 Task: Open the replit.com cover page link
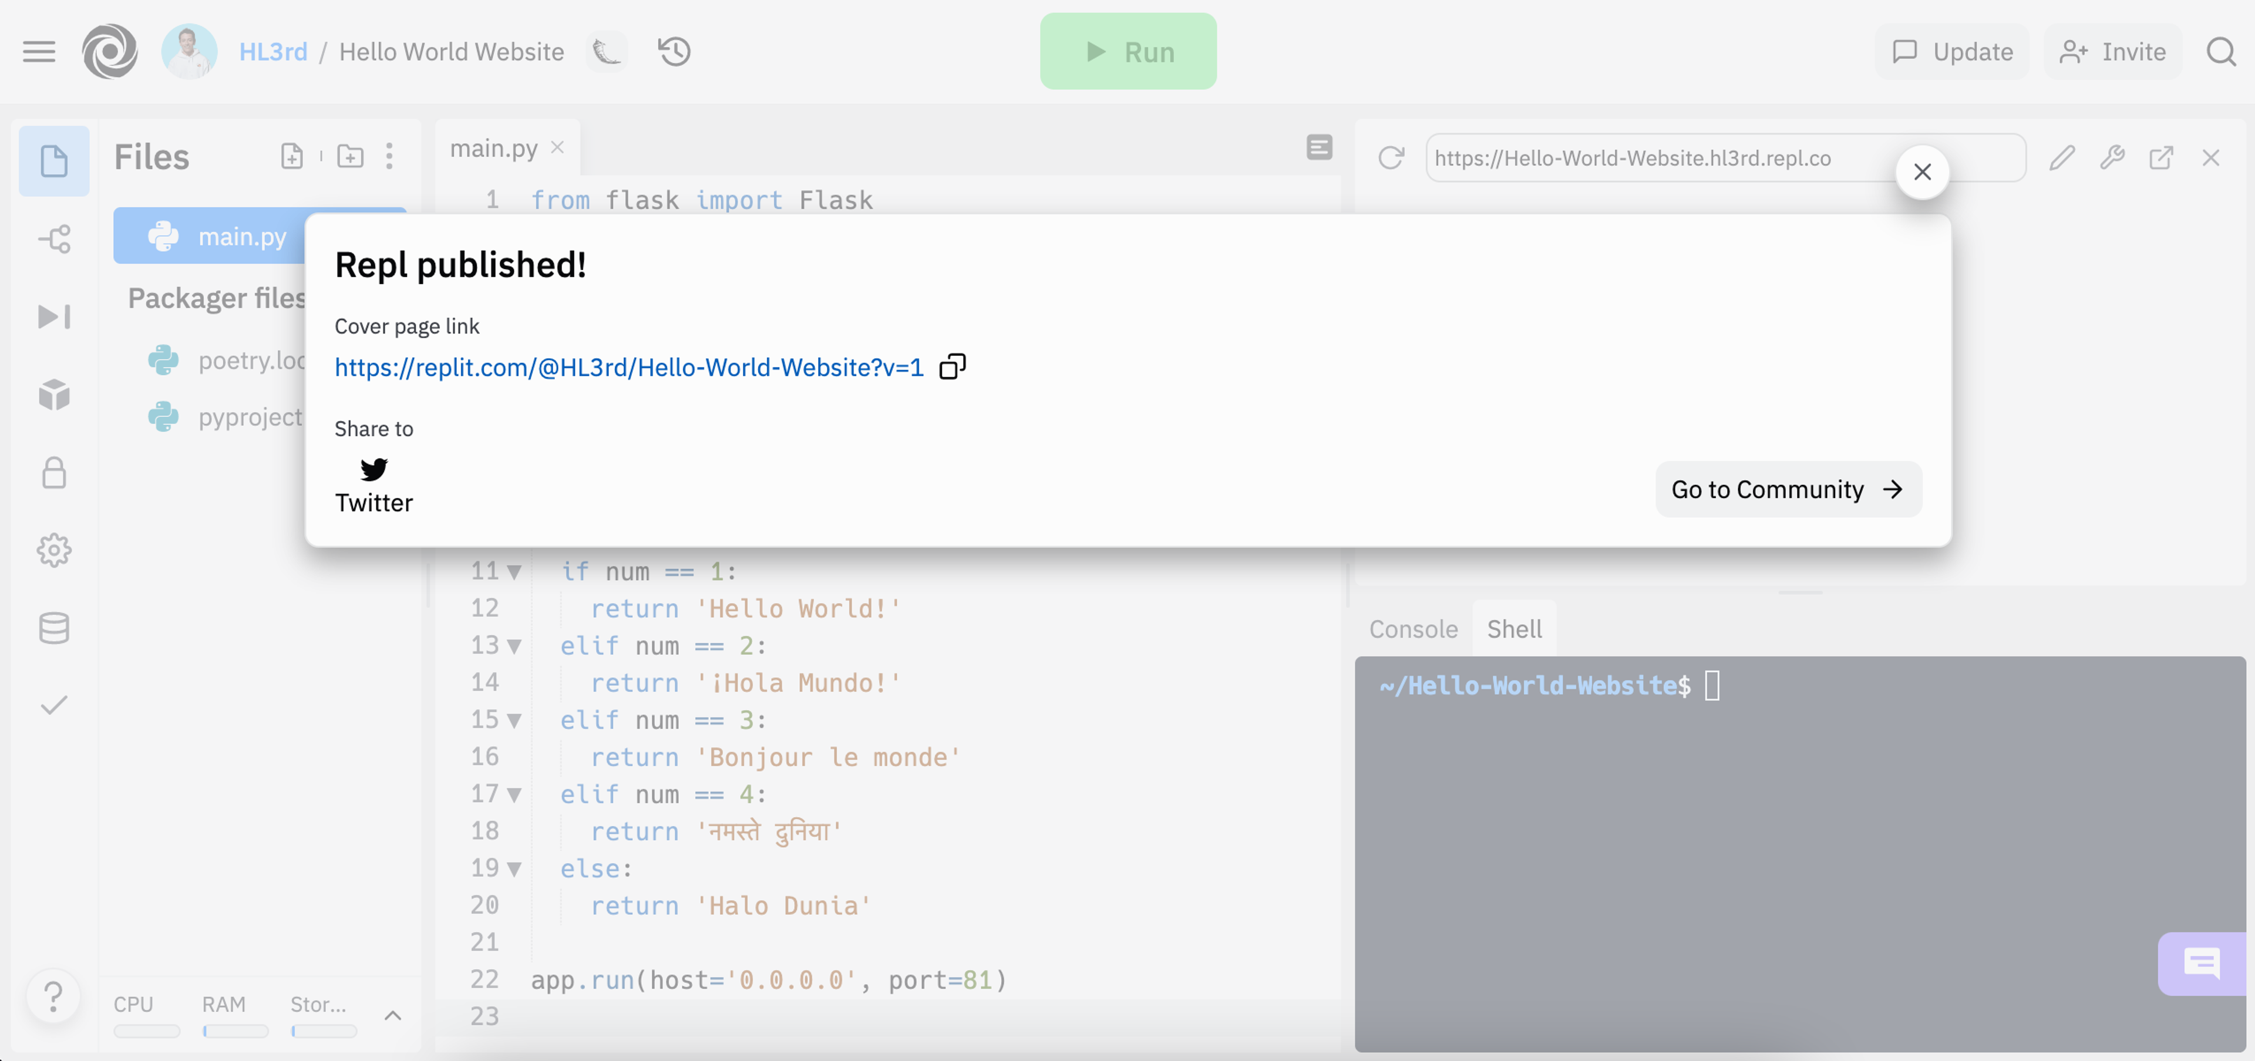coord(628,368)
